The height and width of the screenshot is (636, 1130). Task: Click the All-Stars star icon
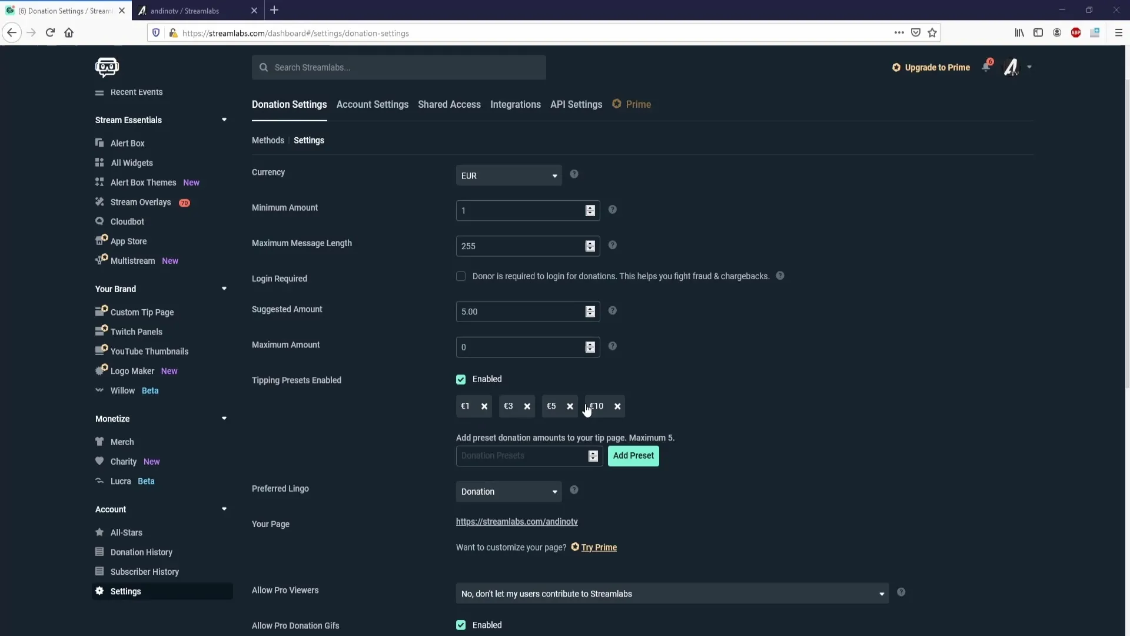point(99,532)
